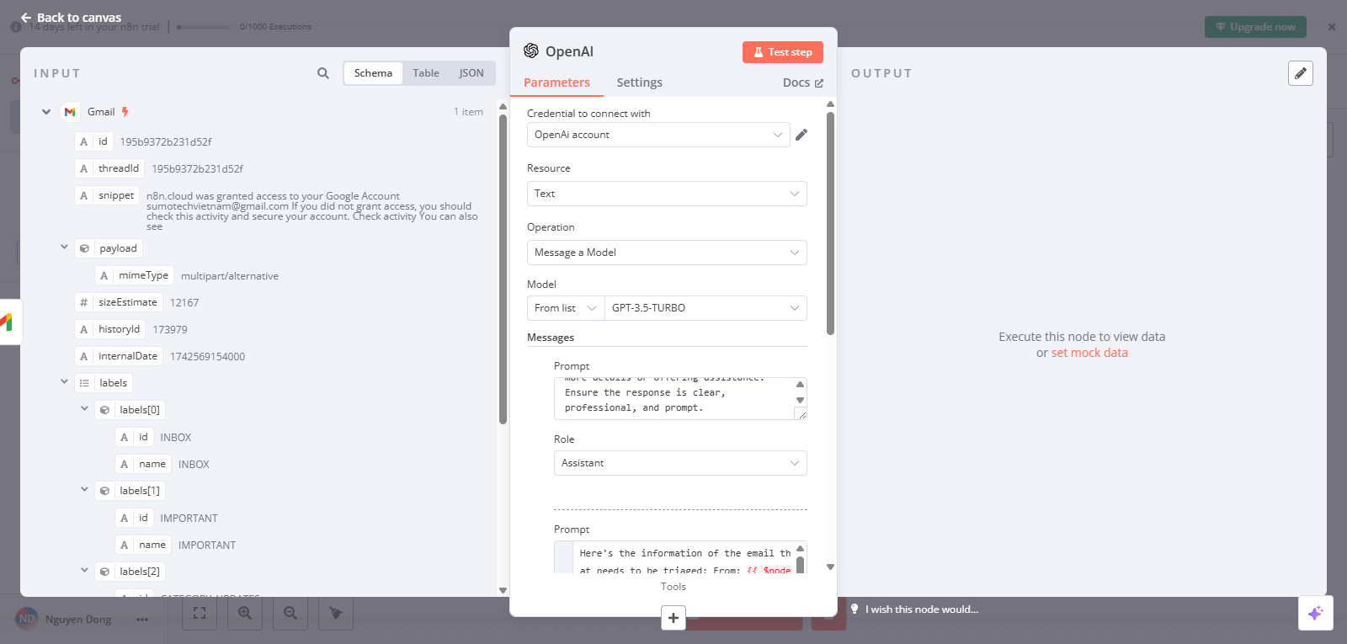
Task: Click the edit output pencil icon
Action: tap(1300, 73)
